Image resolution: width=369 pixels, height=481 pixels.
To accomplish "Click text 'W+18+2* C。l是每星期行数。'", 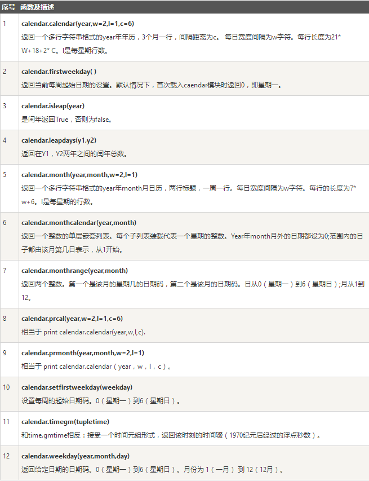I will click(65, 51).
